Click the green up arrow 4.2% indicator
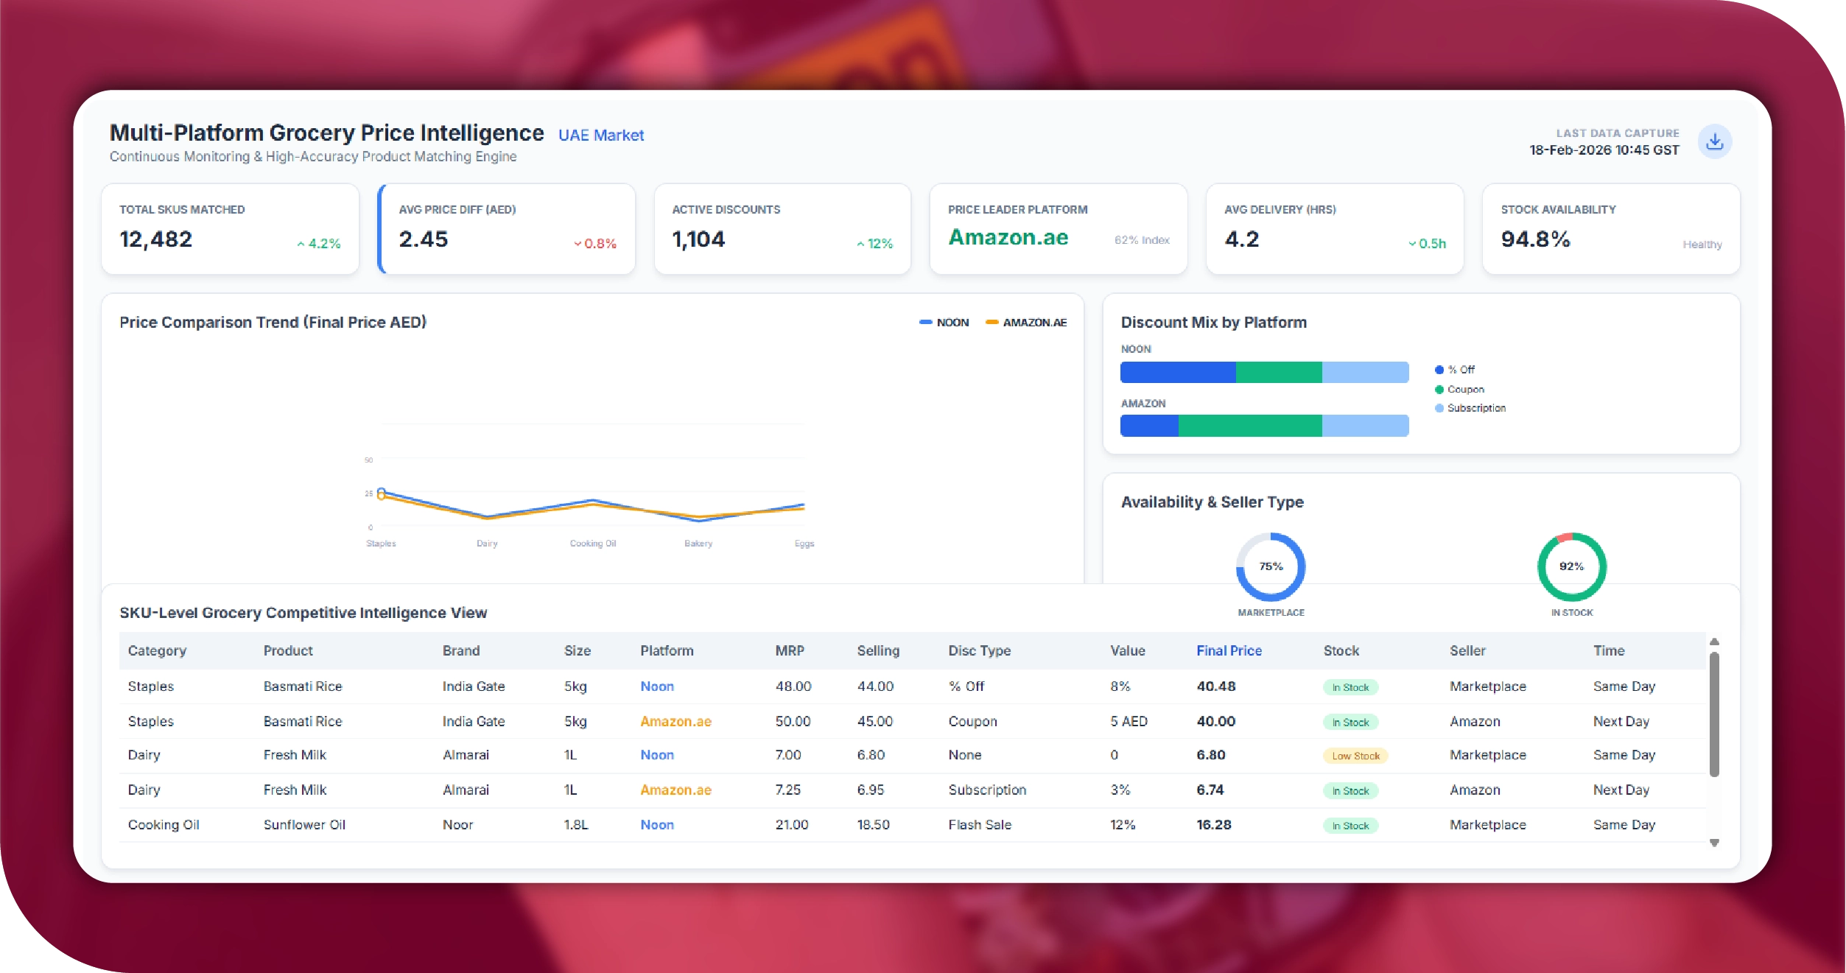 point(319,244)
